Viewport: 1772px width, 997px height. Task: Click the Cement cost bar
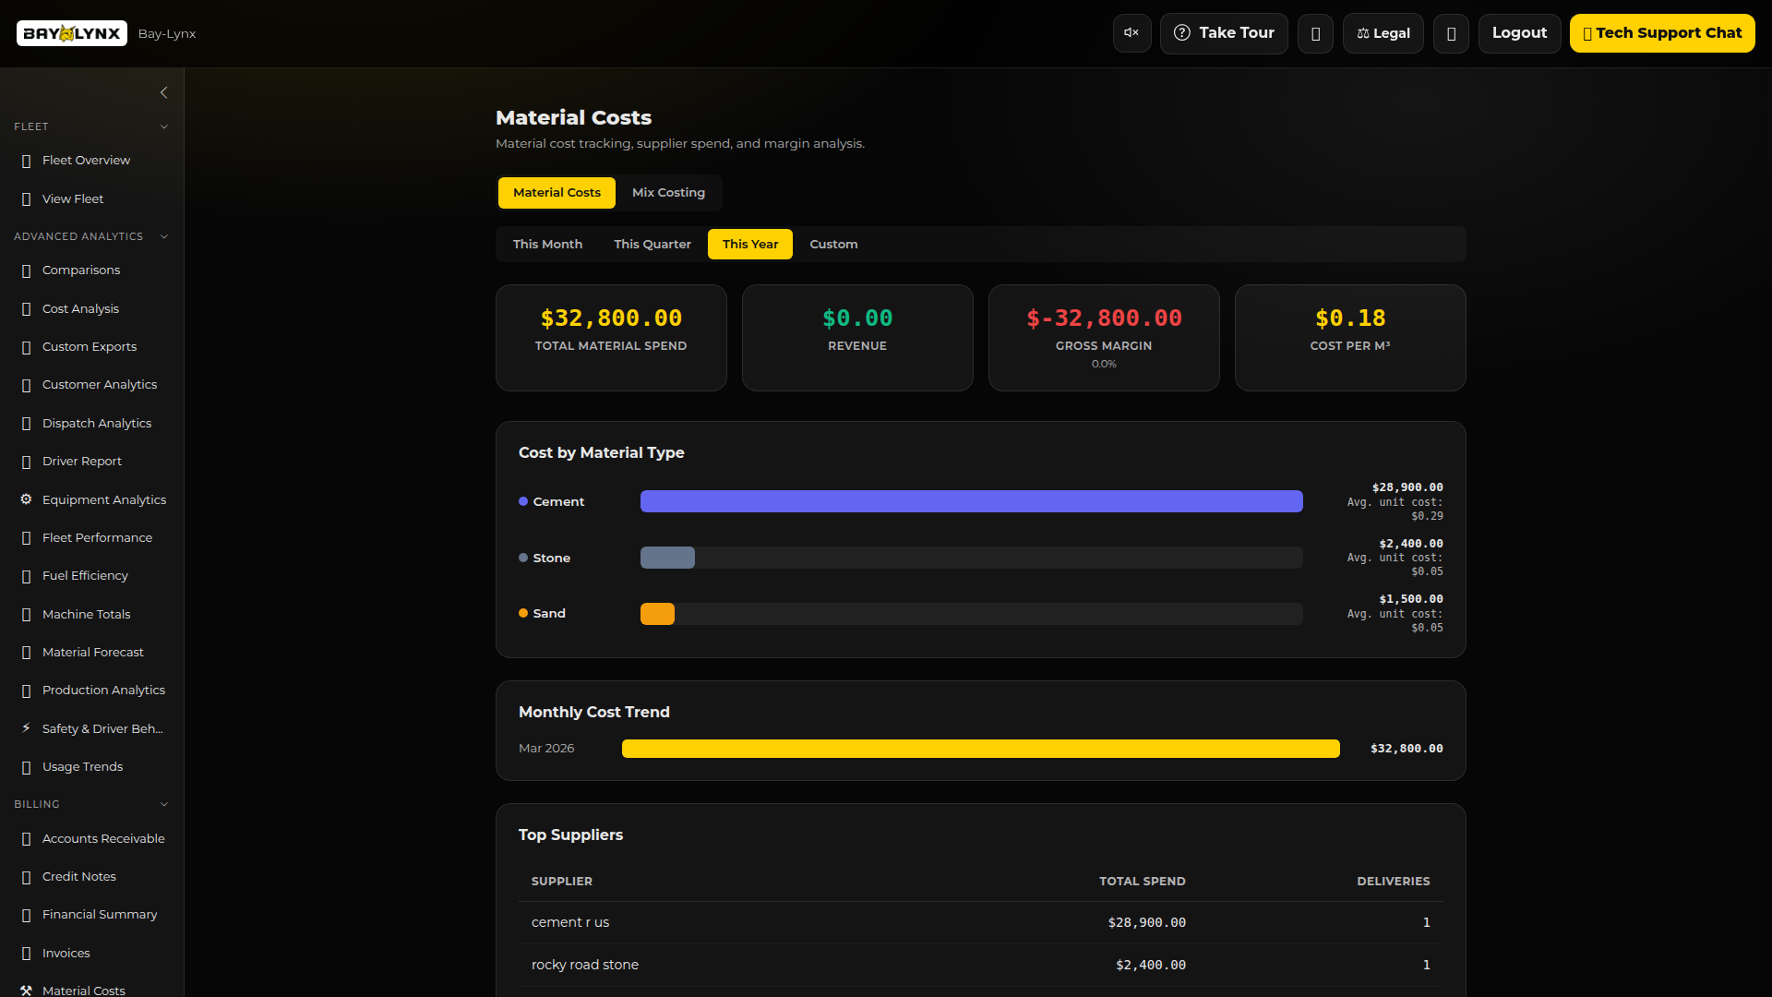[x=971, y=501]
